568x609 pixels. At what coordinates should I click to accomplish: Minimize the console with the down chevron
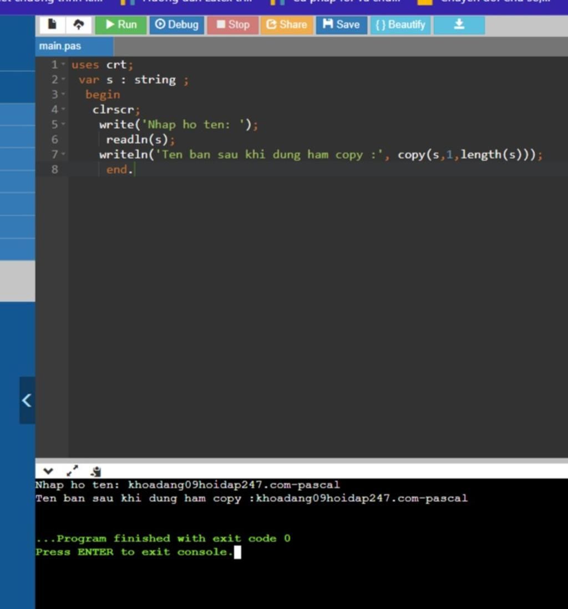(x=48, y=471)
